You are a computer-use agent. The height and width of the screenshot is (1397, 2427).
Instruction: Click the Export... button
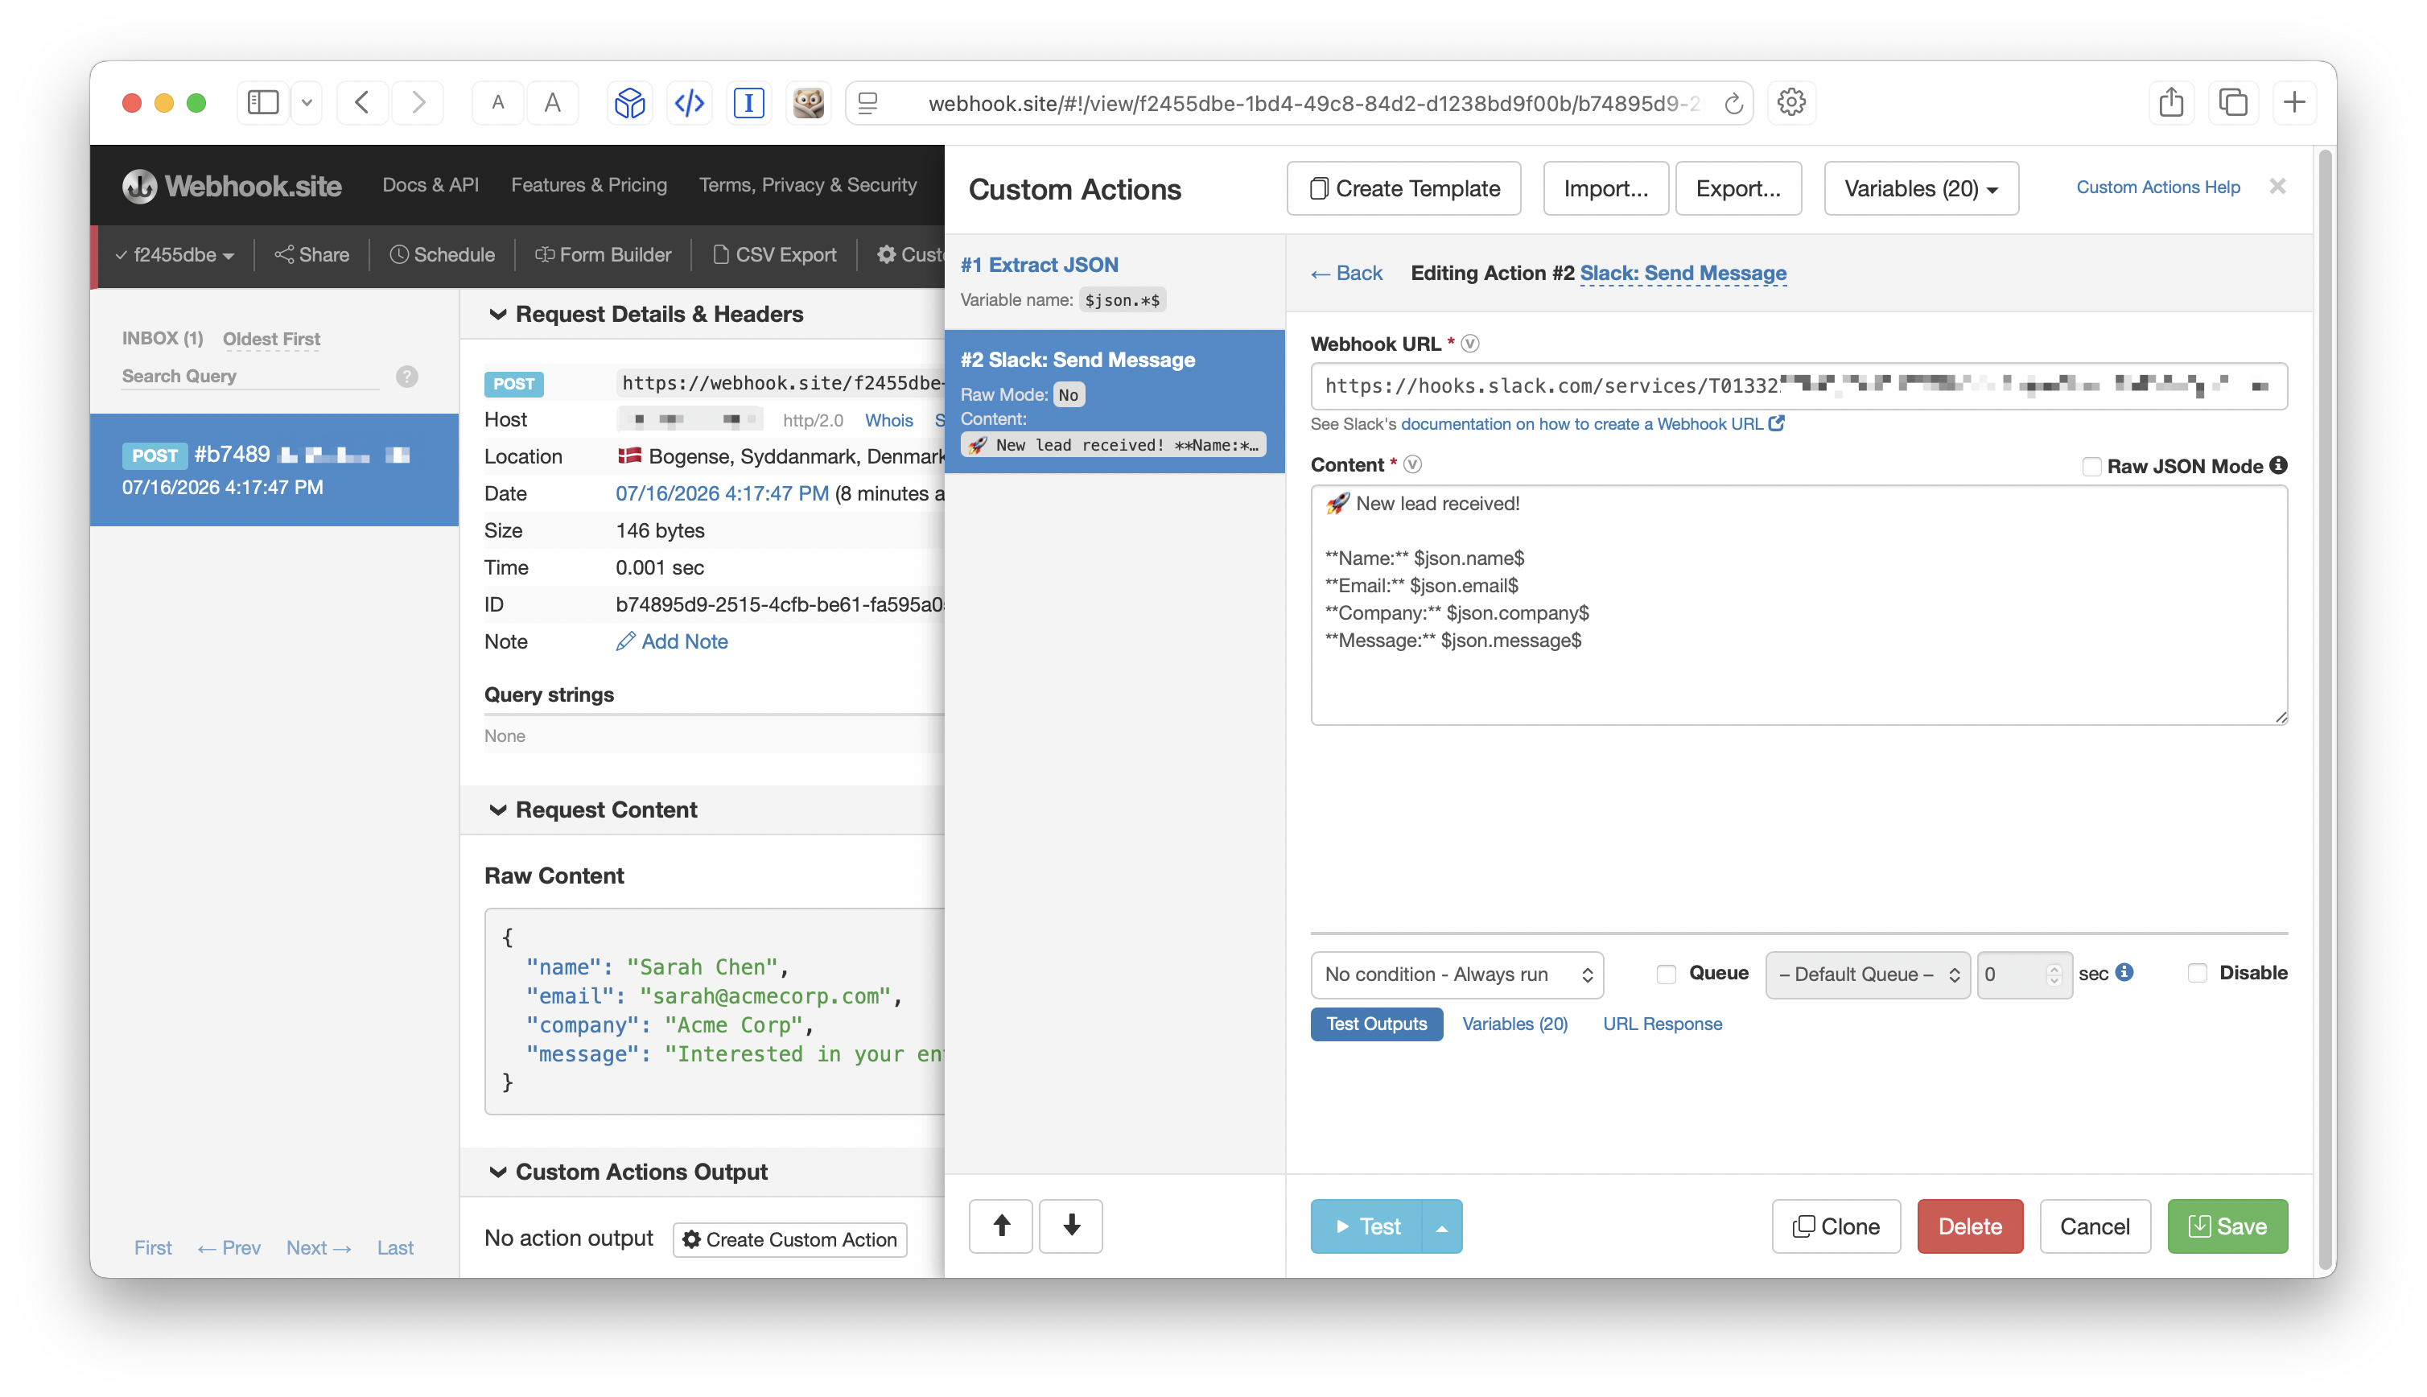[x=1738, y=188]
